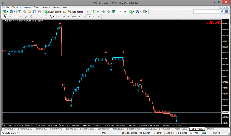
Task: Select the equidistant channel tool
Action: pyautogui.click(x=31, y=17)
